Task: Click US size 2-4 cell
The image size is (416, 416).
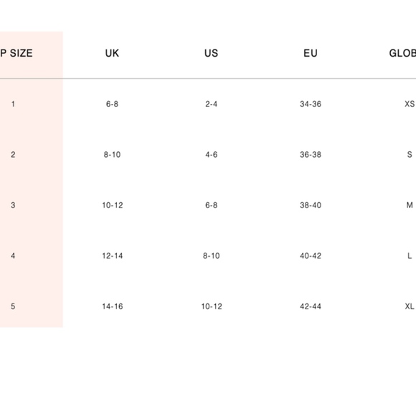Action: [x=211, y=104]
